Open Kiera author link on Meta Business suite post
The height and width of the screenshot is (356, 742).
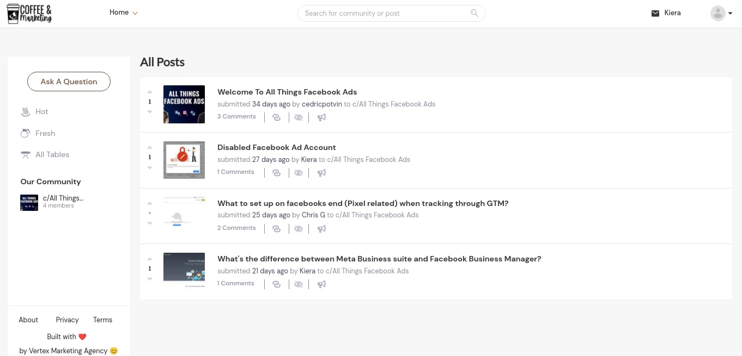(x=307, y=271)
